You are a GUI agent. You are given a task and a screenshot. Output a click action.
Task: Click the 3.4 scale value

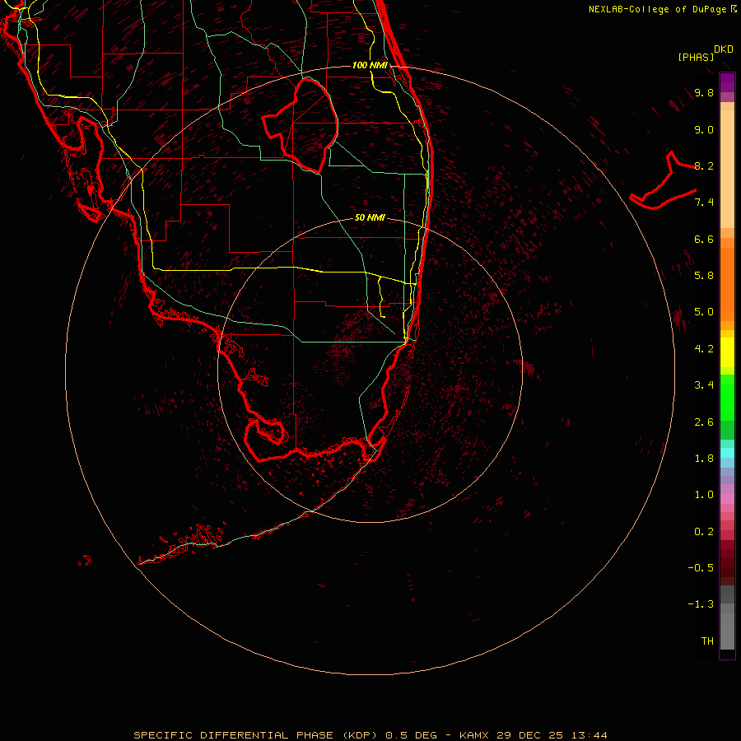tap(704, 385)
